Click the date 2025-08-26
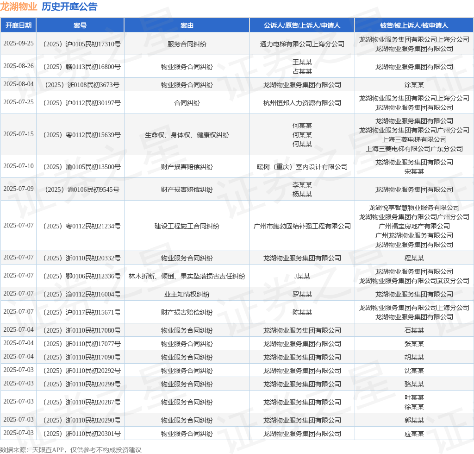Viewport: 474px width, 454px height. [19, 66]
